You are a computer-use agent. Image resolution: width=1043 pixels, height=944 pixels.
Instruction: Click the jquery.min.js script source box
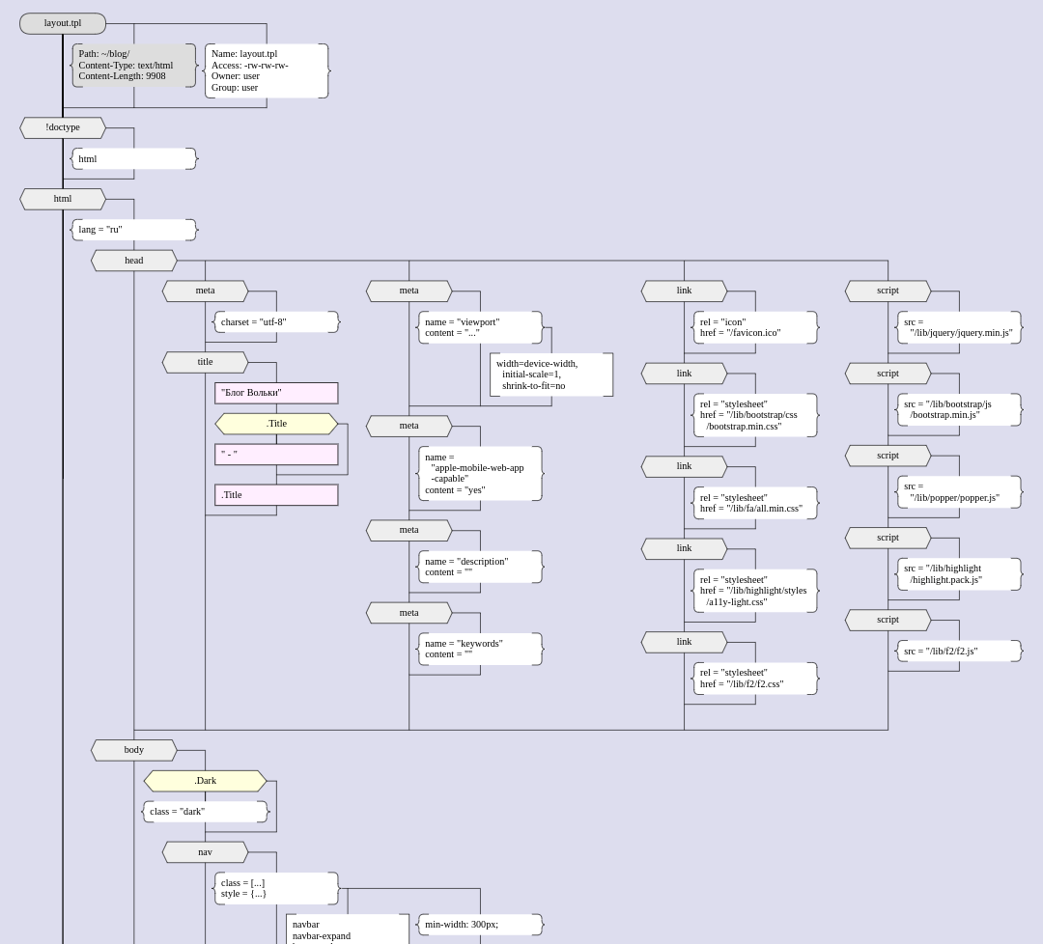point(959,327)
